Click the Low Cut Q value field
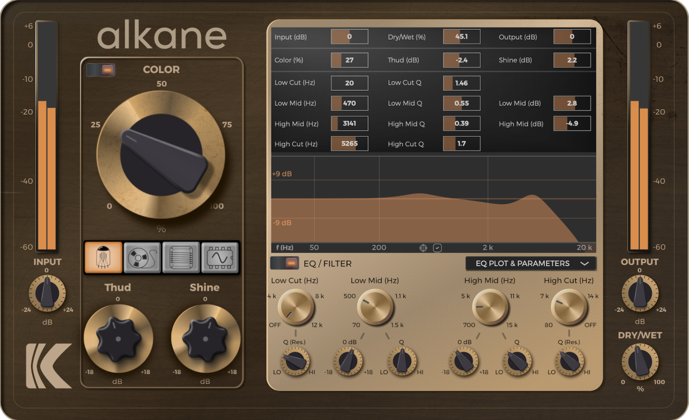The height and width of the screenshot is (420, 689). click(462, 83)
